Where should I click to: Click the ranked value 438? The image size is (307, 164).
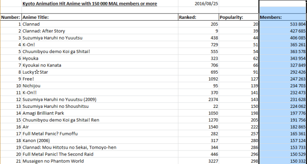tap(199, 38)
